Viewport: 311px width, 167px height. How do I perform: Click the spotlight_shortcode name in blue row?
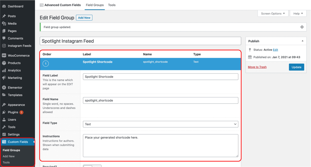point(155,62)
